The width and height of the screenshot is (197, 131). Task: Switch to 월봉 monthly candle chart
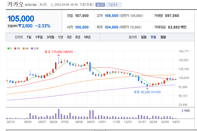pos(163,37)
